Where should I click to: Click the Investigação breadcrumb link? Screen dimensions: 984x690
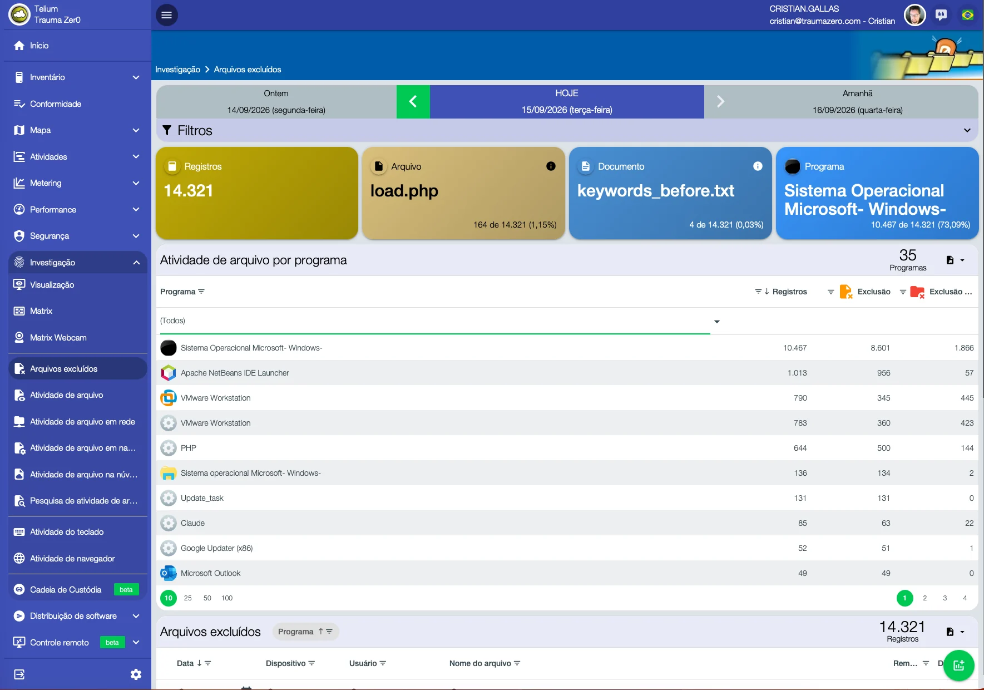click(x=177, y=70)
